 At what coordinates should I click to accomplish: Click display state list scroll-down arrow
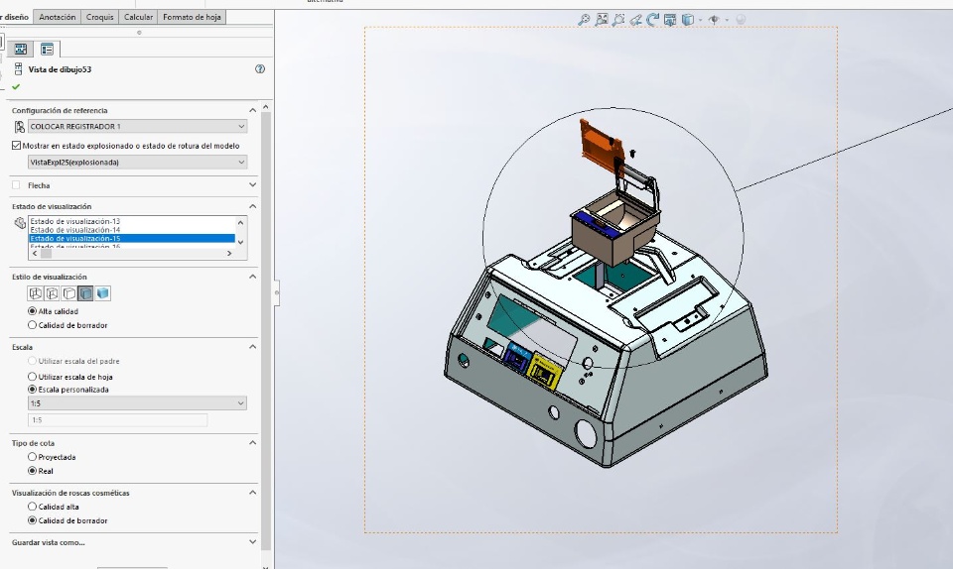(x=241, y=242)
